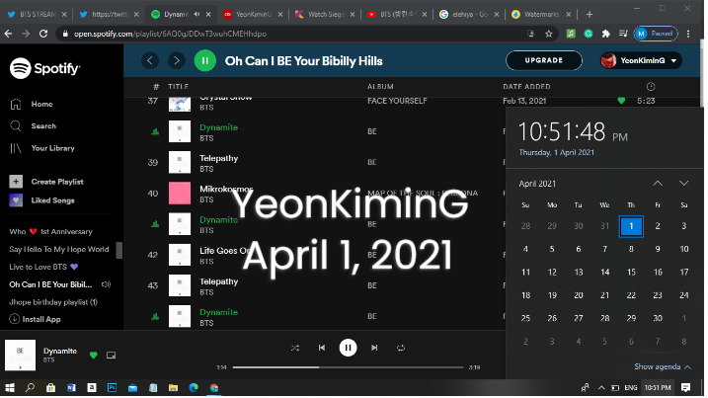Switch to the Watch Siege browser tab
Screen dimensions: 708x398
(x=325, y=15)
